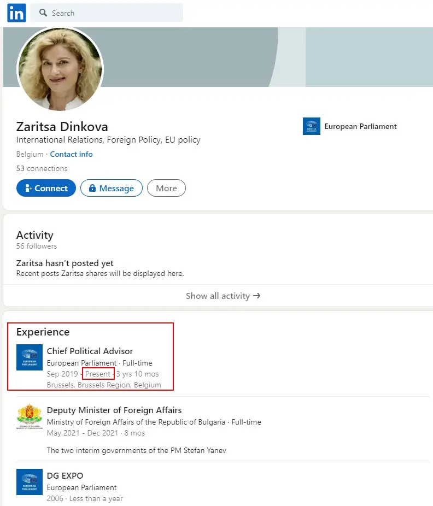Click the Bulgarian Ministry of Foreign Affairs crest

(x=30, y=416)
